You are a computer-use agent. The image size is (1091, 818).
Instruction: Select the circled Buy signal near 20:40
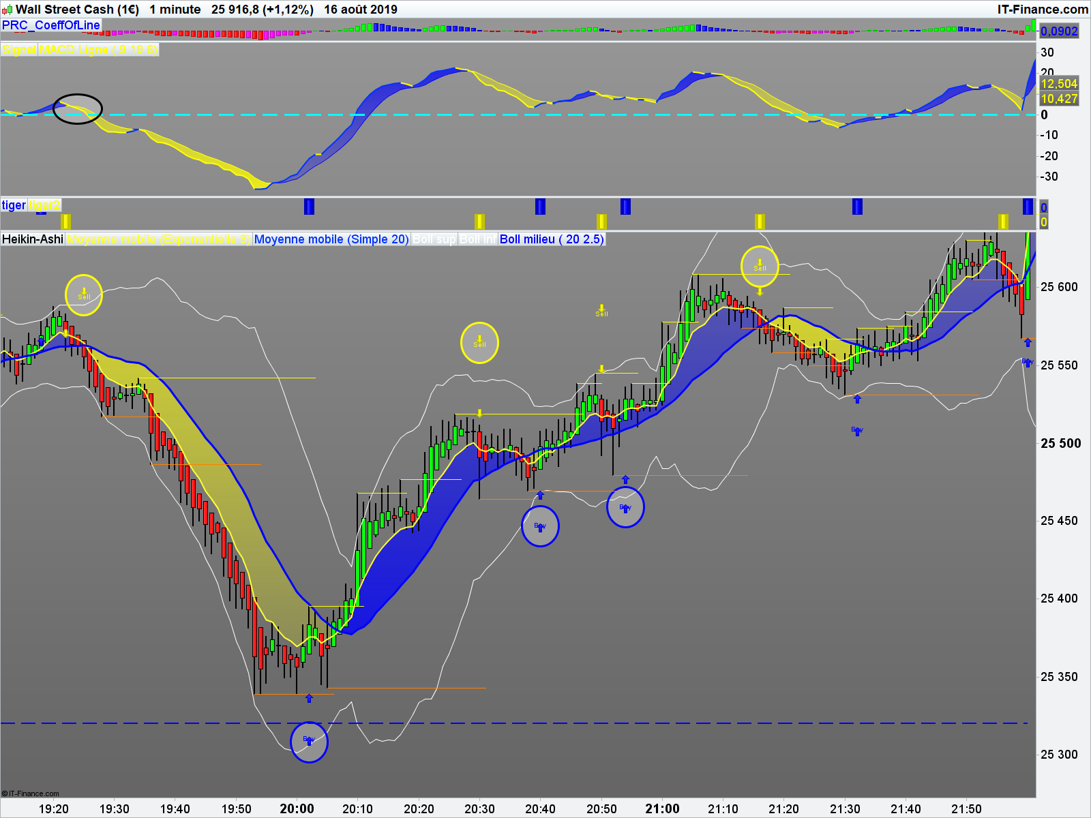540,526
